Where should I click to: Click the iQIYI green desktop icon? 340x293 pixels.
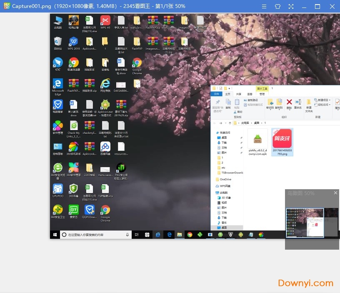click(74, 210)
